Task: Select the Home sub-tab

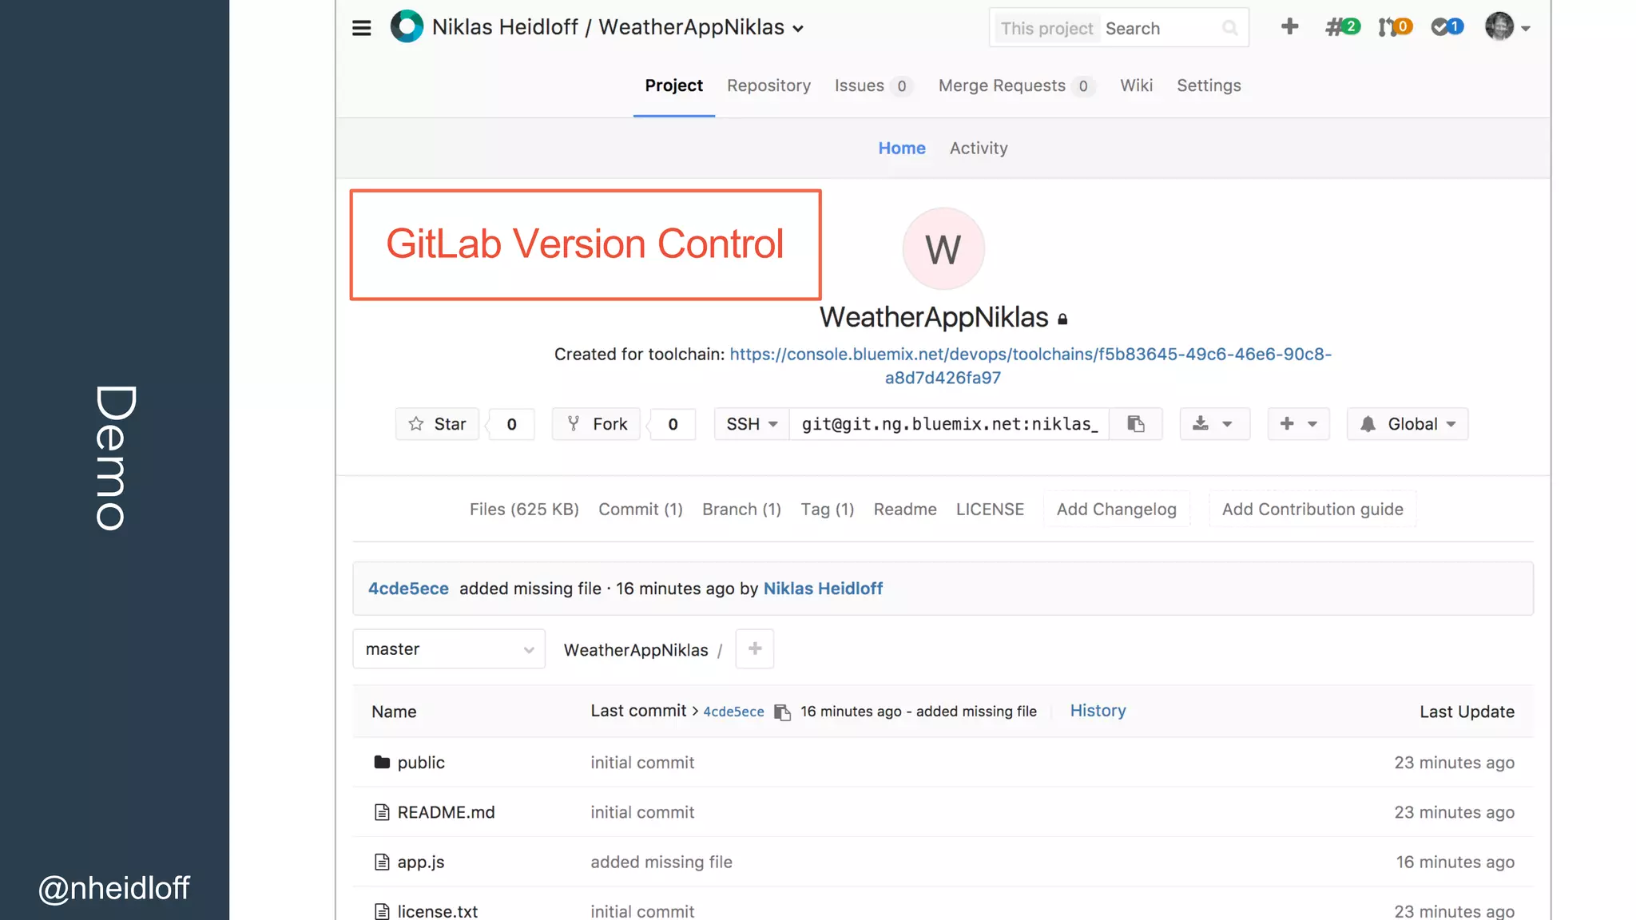Action: tap(902, 148)
